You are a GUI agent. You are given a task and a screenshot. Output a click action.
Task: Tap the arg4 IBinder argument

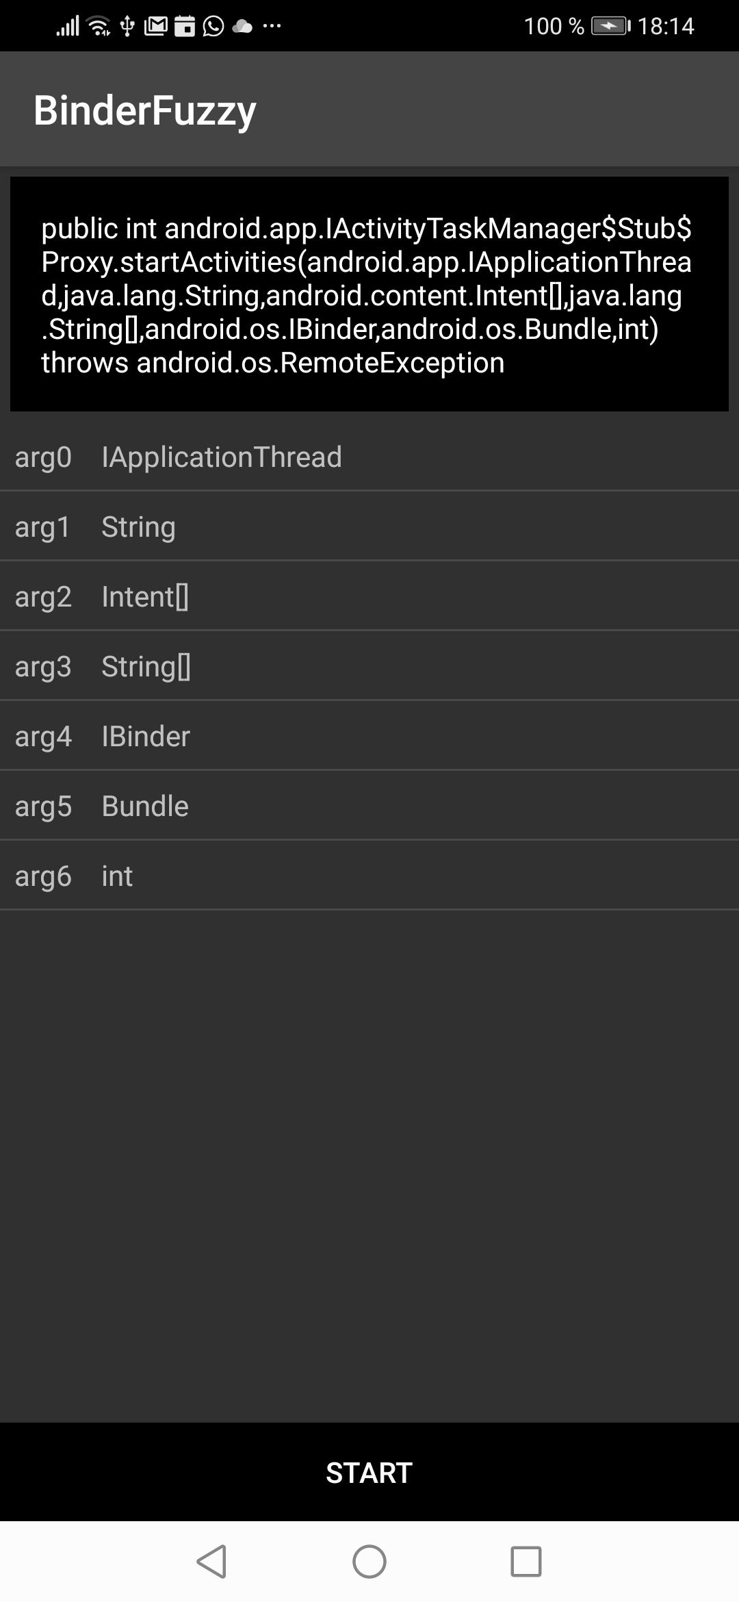(369, 736)
